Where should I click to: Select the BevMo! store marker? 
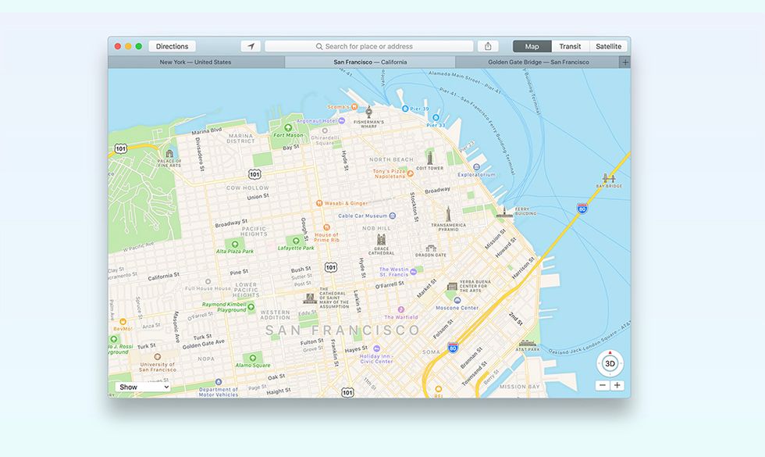pyautogui.click(x=123, y=322)
